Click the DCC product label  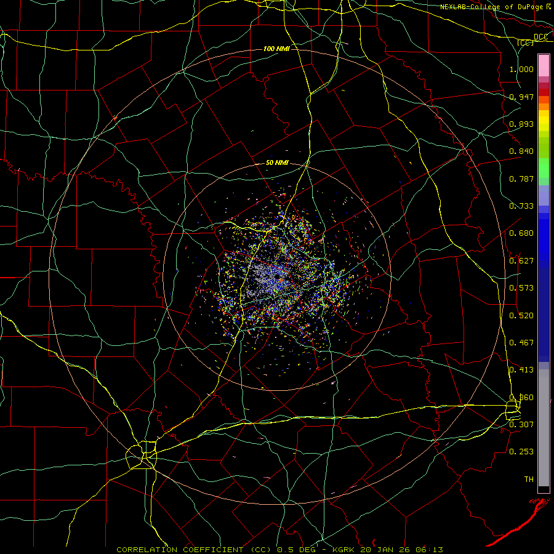(x=540, y=37)
